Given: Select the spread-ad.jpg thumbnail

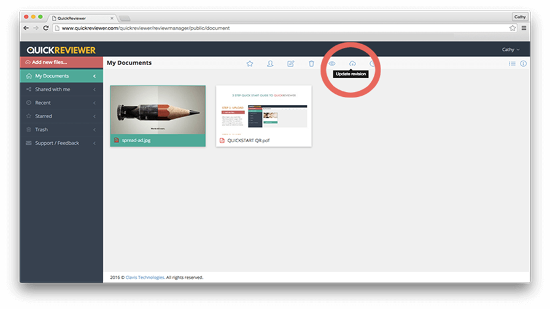Looking at the screenshot, I should (158, 110).
